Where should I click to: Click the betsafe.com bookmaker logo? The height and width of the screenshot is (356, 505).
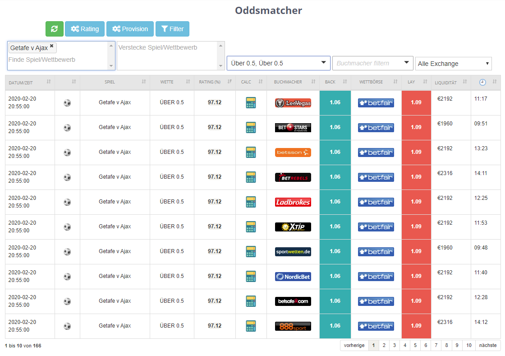click(293, 301)
